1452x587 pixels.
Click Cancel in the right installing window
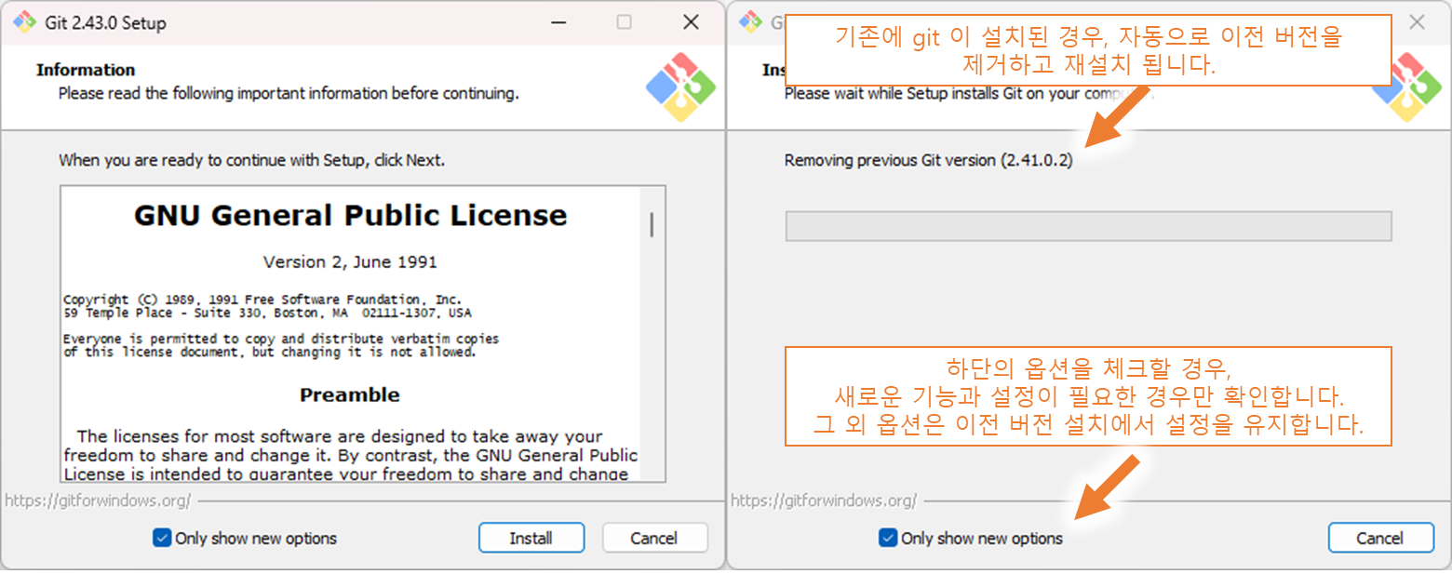[1380, 538]
